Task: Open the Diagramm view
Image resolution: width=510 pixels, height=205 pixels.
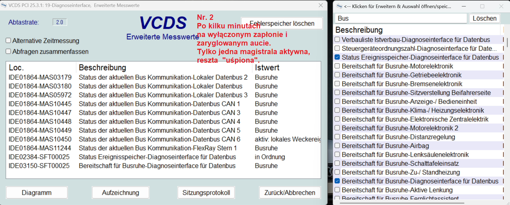Action: point(37,193)
